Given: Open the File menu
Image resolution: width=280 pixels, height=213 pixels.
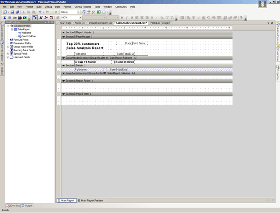Looking at the screenshot, I should [x=4, y=7].
